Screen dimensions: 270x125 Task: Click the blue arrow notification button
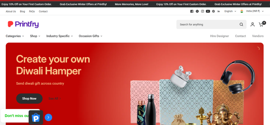click(49, 117)
